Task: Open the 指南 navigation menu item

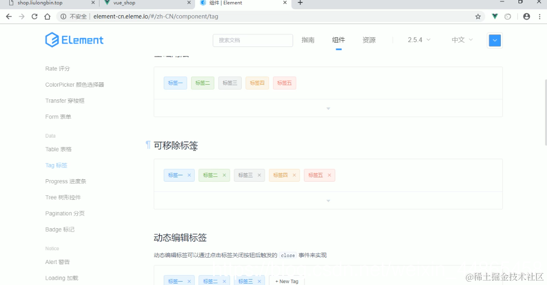Action: [x=308, y=40]
